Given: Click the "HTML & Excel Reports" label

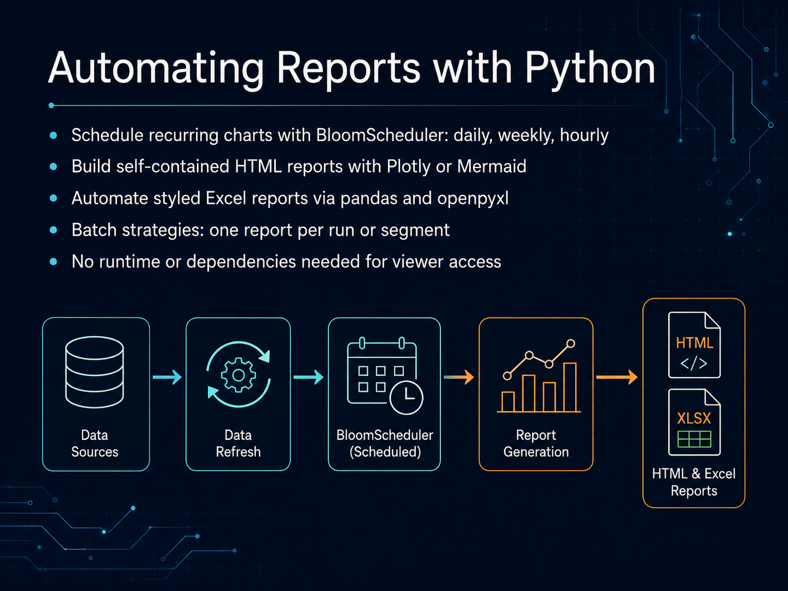Looking at the screenshot, I should tap(694, 482).
